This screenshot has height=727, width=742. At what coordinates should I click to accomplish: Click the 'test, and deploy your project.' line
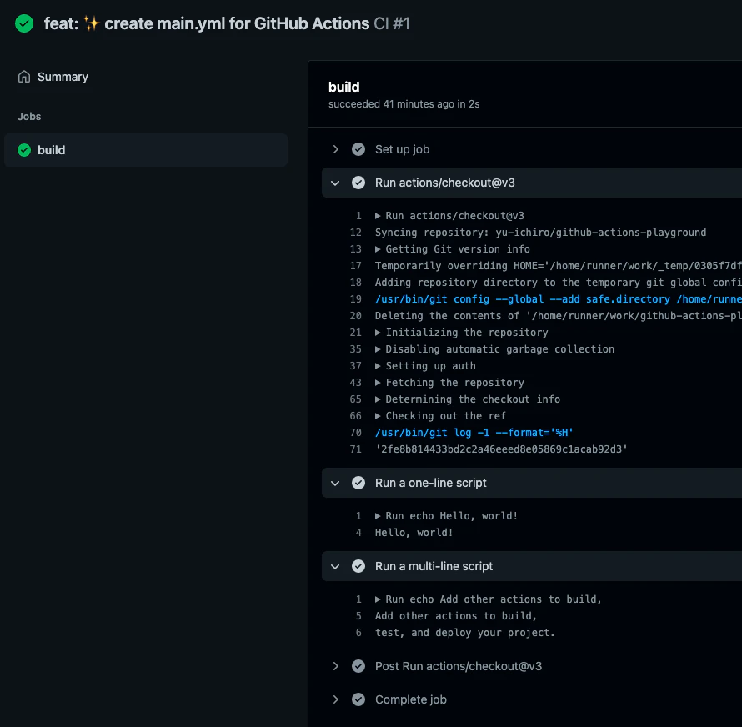coord(464,633)
